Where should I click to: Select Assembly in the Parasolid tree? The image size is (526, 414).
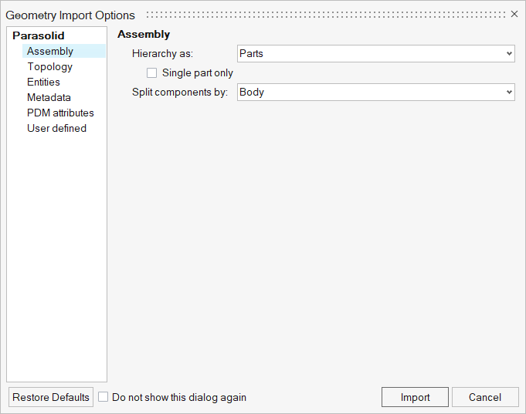pos(50,51)
